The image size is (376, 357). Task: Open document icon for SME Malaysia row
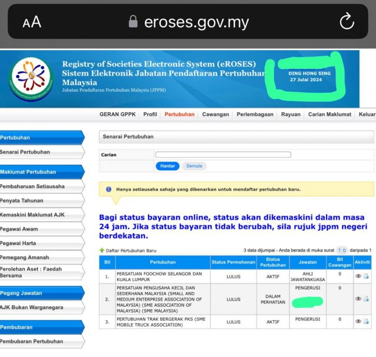click(366, 299)
